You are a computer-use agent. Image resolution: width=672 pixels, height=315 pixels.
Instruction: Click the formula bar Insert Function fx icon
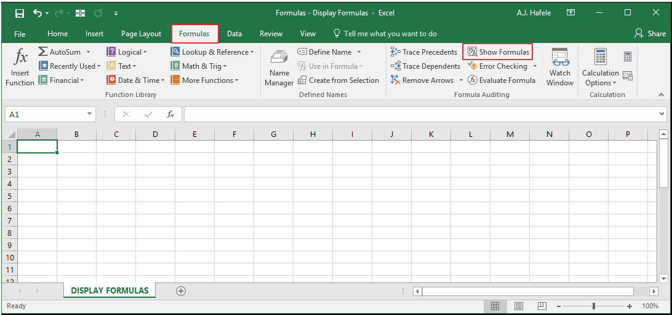pyautogui.click(x=170, y=114)
